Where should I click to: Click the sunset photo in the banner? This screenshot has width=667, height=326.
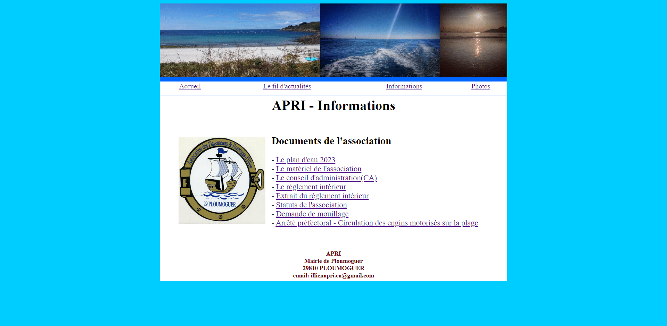[473, 41]
